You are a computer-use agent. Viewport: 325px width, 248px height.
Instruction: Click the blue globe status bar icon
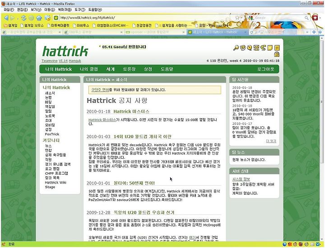tap(284, 244)
